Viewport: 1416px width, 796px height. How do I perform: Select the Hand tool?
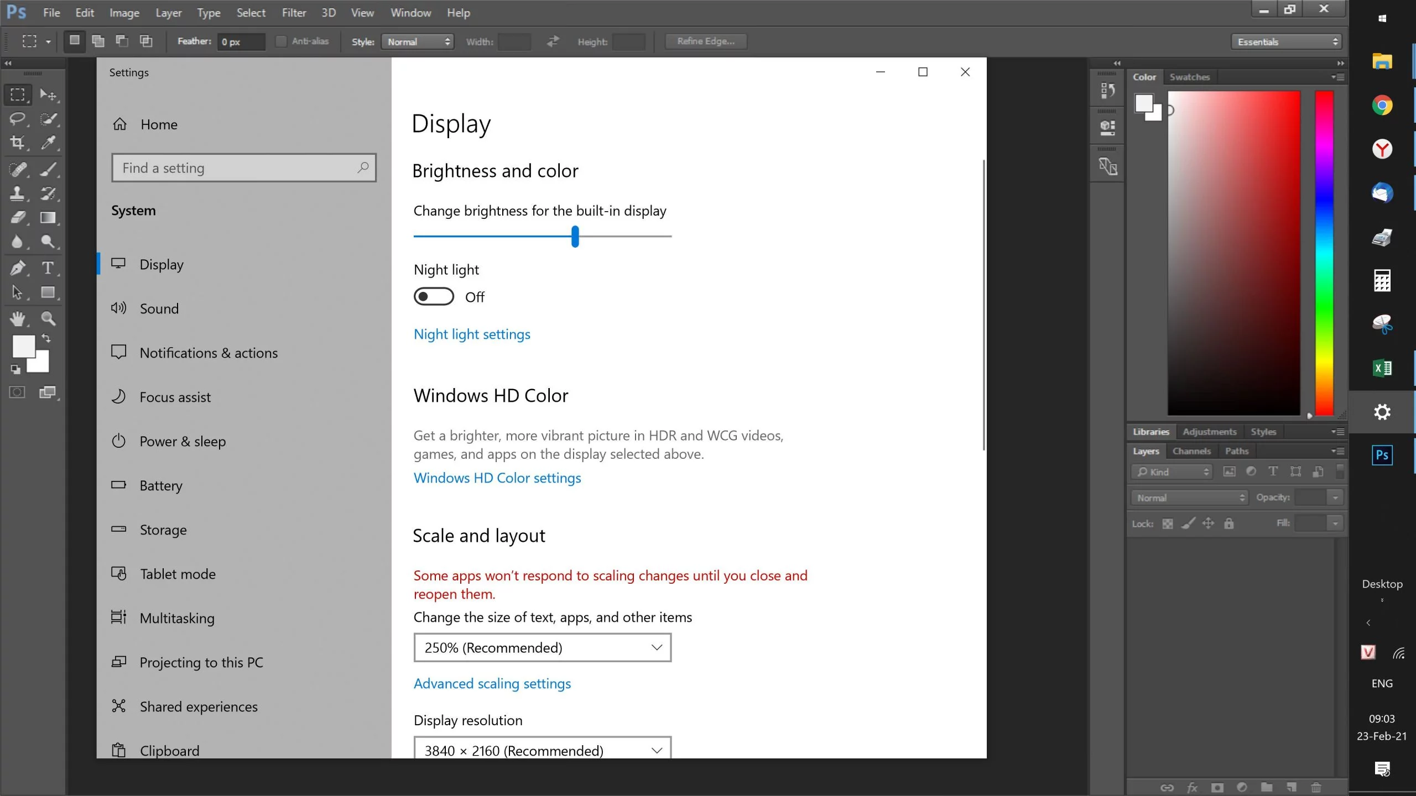click(18, 318)
